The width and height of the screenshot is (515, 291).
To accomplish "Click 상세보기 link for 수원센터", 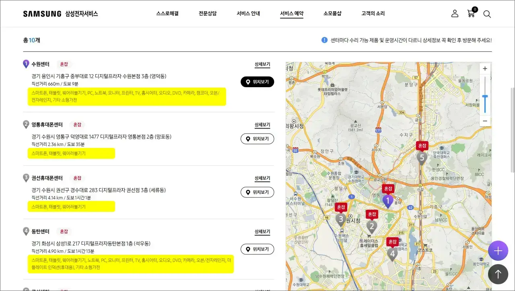I will 262,65.
